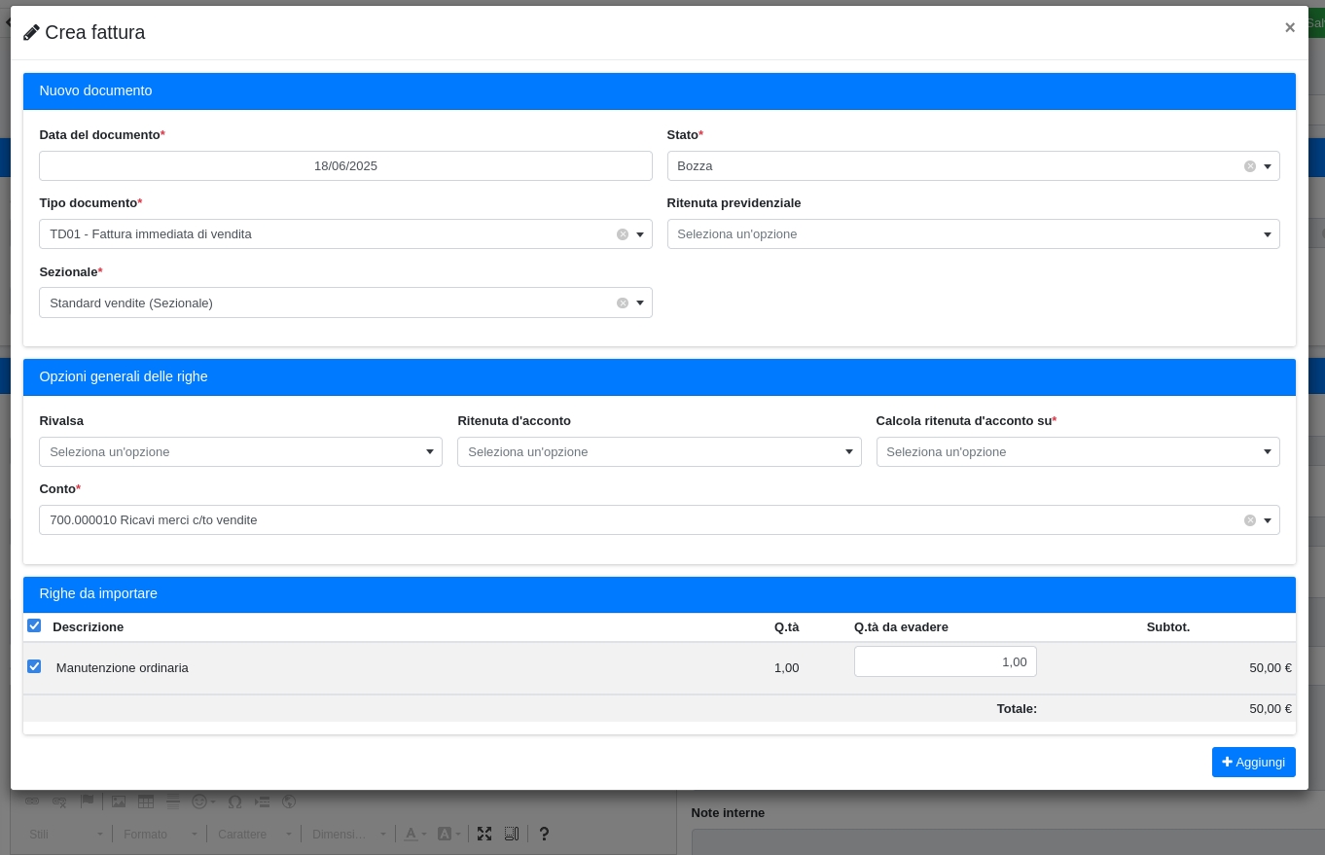Expand the Rivalsa dropdown
Viewport: 1325px width, 855px height.
(240, 452)
